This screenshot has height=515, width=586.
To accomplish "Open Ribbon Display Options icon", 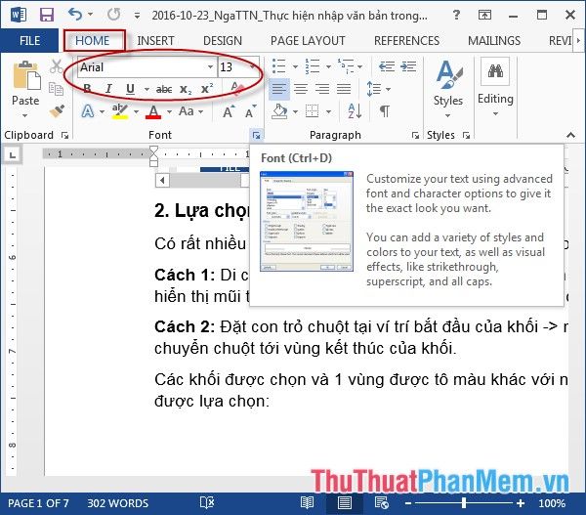I will point(484,15).
